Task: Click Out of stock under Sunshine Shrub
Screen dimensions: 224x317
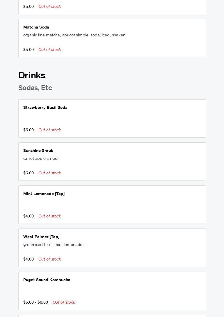Action: (x=49, y=173)
